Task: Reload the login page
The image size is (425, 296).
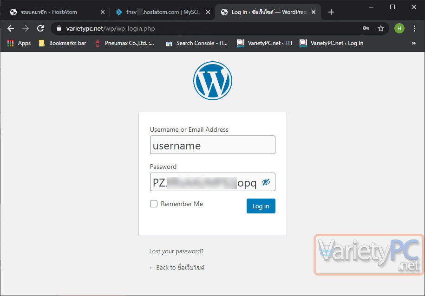Action: [x=40, y=28]
